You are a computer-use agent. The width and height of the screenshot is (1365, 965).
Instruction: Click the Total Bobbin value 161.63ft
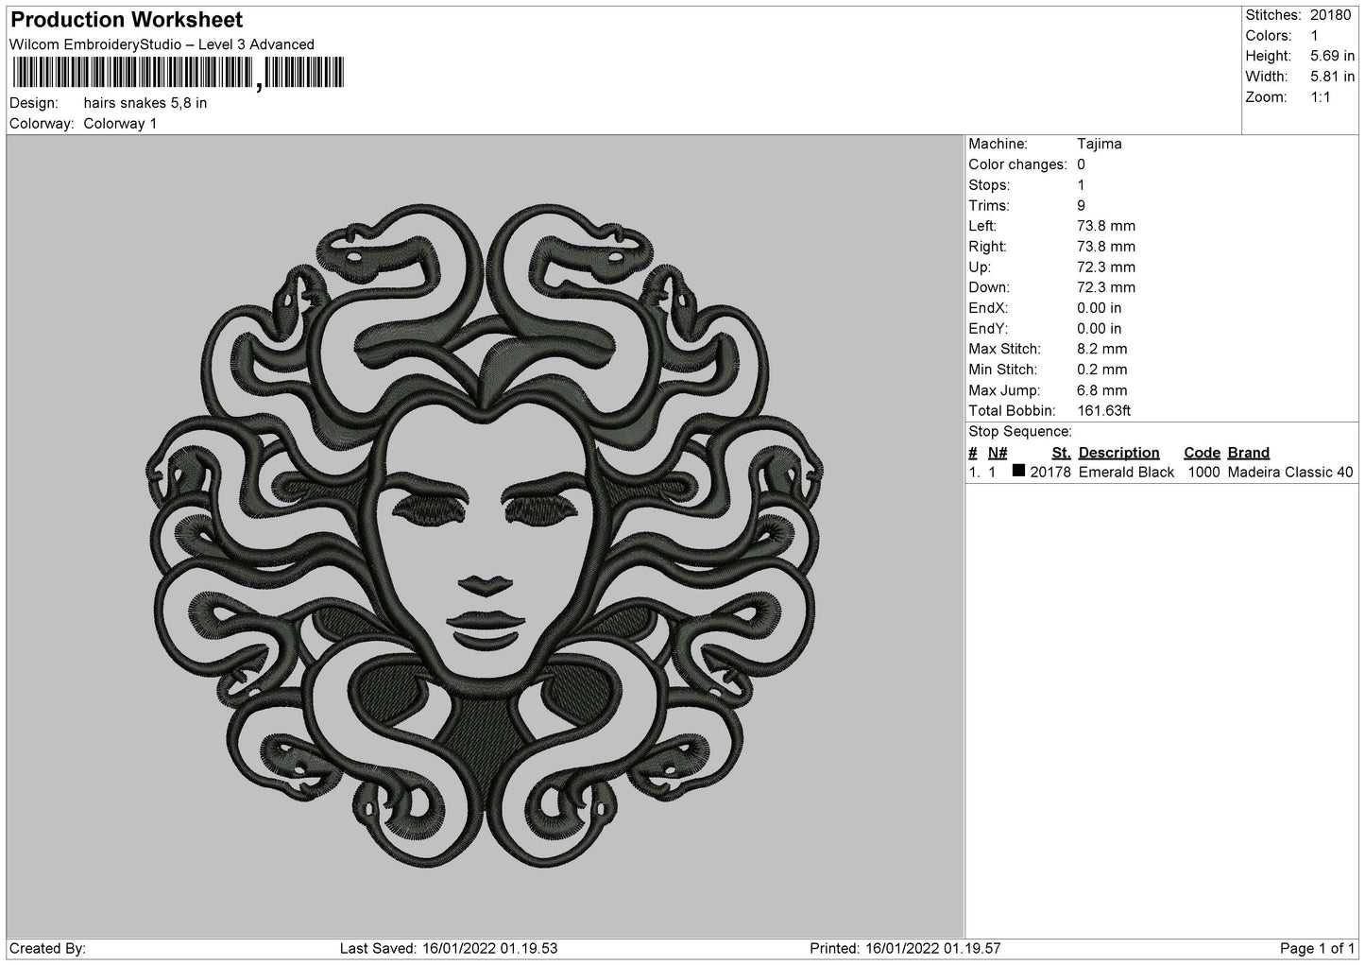[x=1104, y=411]
